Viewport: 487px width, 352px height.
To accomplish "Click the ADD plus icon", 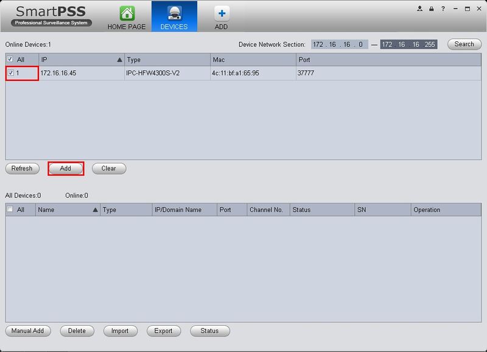I will (222, 13).
